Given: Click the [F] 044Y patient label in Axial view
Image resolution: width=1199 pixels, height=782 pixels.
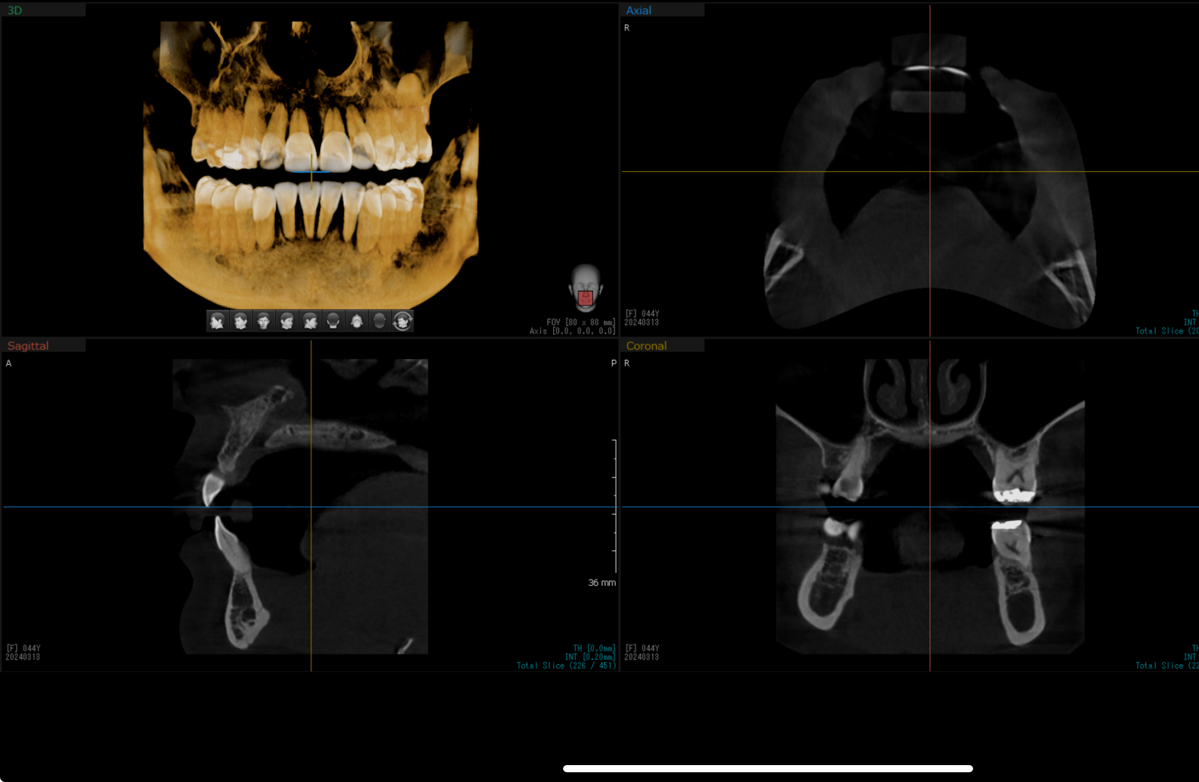Looking at the screenshot, I should tap(642, 314).
